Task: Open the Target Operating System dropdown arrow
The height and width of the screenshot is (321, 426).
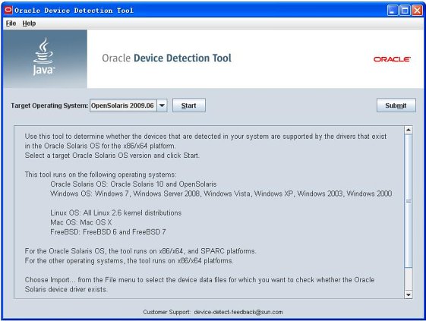Action: pos(162,105)
